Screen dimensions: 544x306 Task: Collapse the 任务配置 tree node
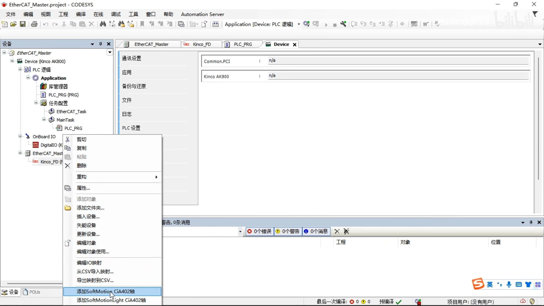pyautogui.click(x=36, y=103)
